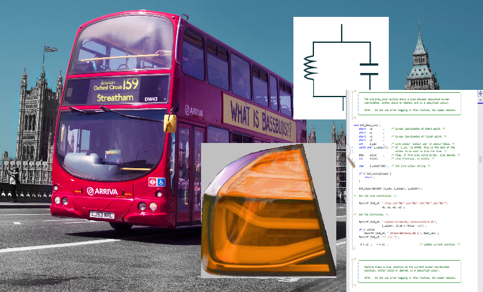Click the 'SVG line colour string' comment

(x=411, y=166)
